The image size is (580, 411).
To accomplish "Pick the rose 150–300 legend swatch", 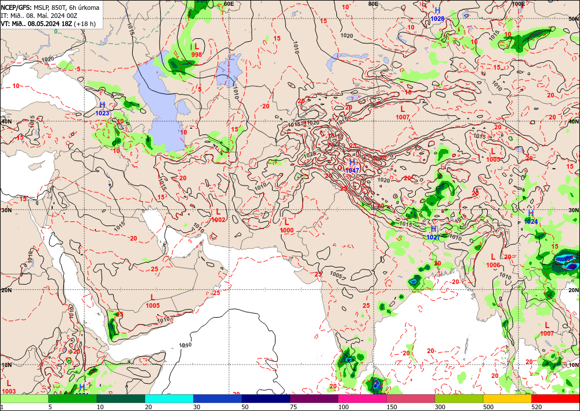I will pyautogui.click(x=411, y=399).
